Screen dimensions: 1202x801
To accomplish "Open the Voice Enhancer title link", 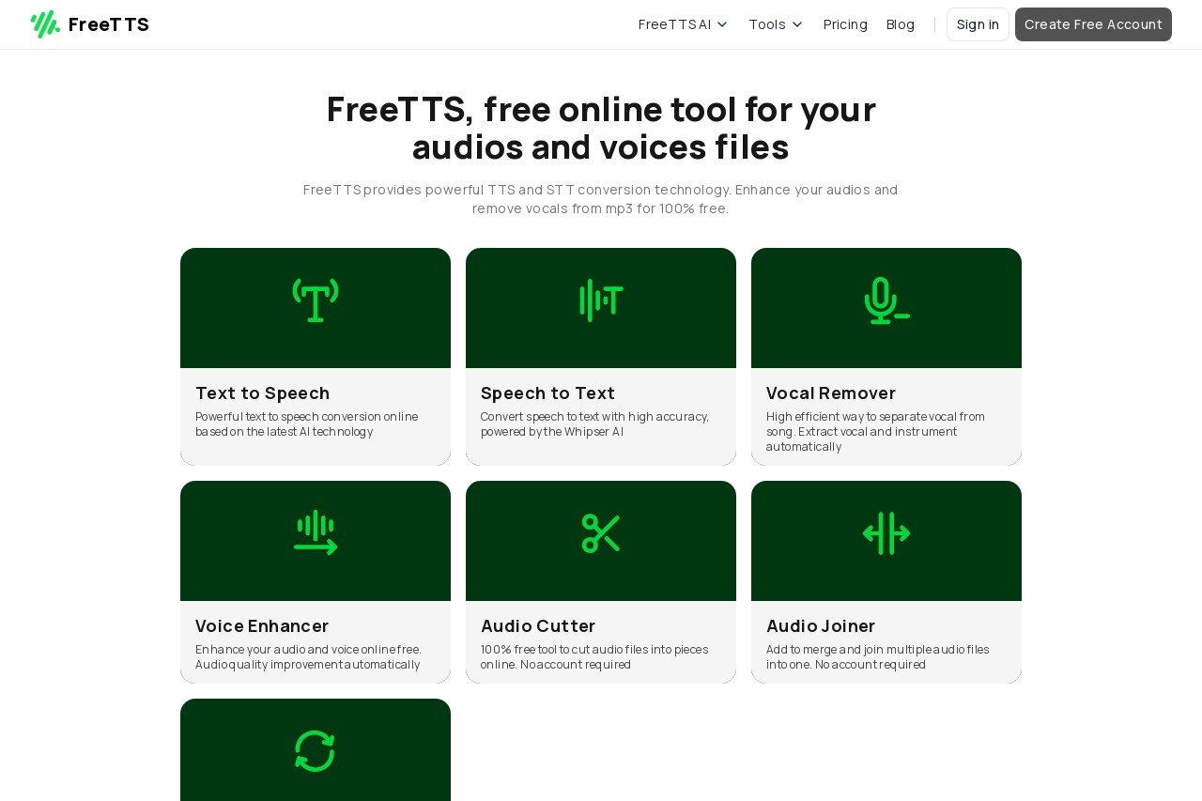I will pos(262,625).
